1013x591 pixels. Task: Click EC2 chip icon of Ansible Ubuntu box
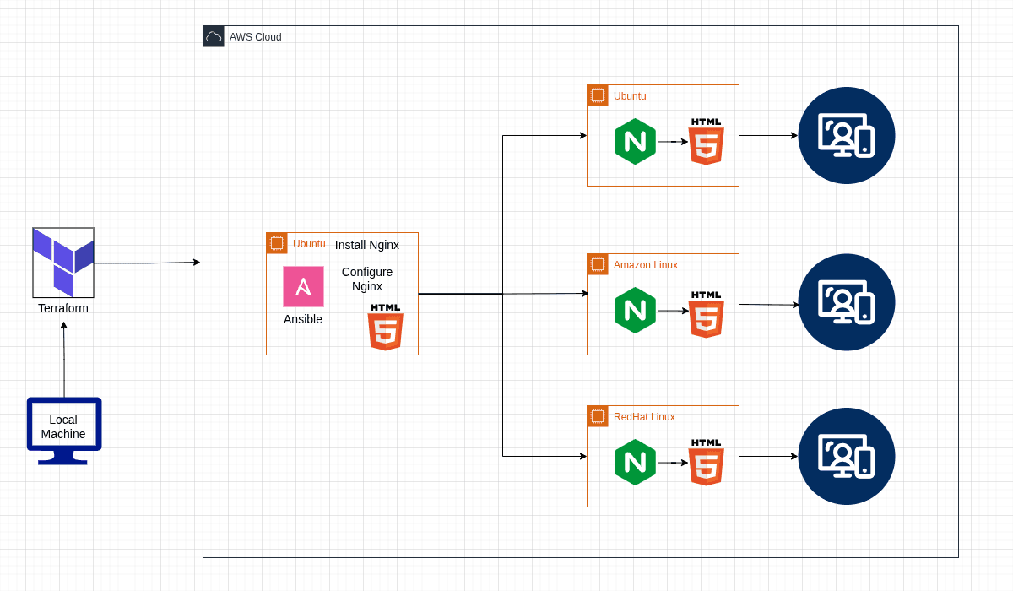pos(277,243)
